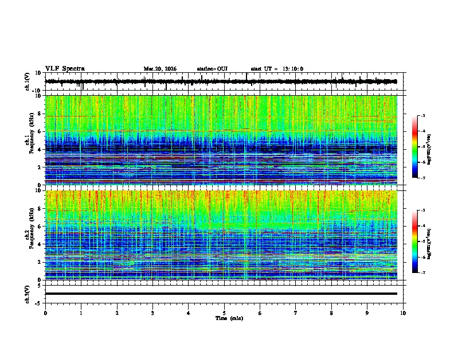
Task: Click time-axis tick label "3"
Action: click(152, 313)
